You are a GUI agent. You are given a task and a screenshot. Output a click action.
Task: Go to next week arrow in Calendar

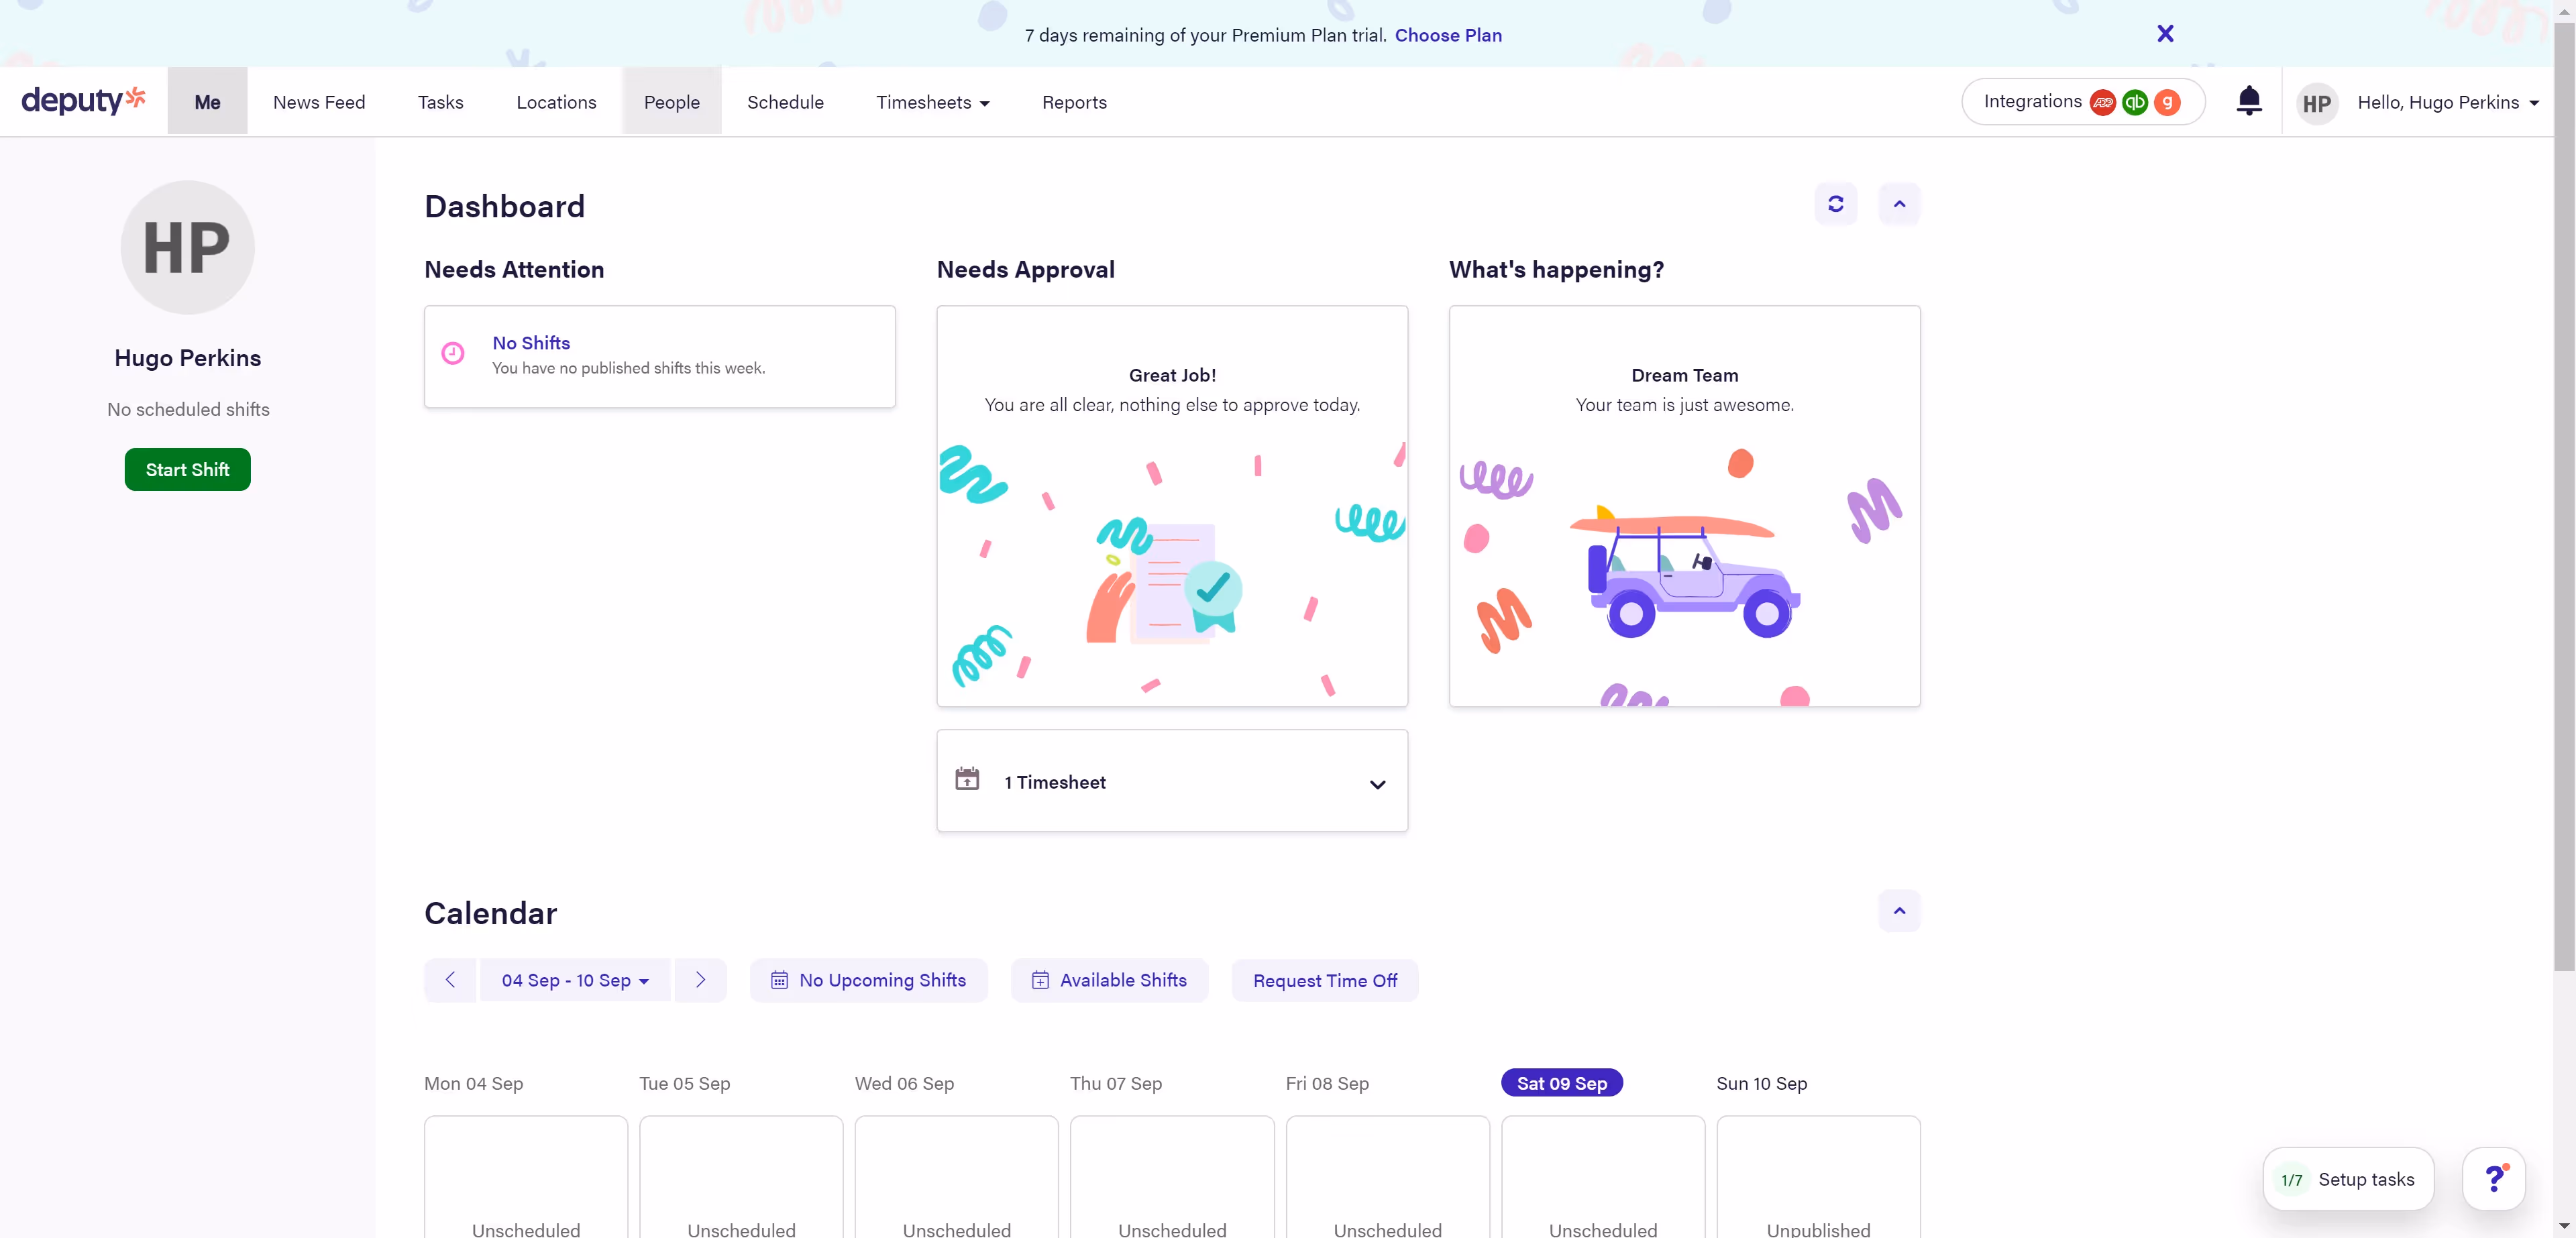(x=700, y=980)
